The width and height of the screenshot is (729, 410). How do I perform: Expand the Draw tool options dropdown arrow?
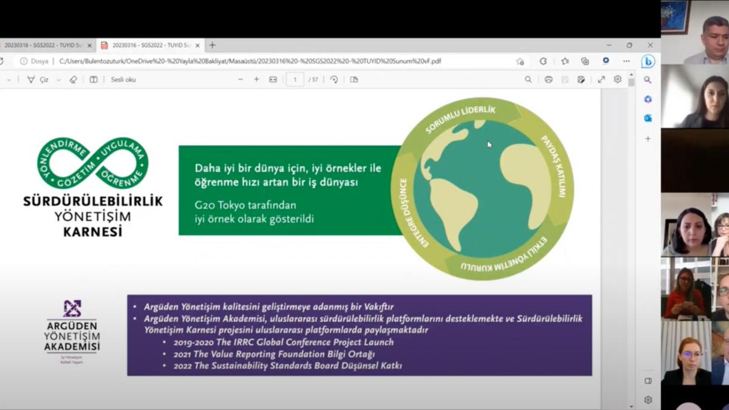(59, 80)
